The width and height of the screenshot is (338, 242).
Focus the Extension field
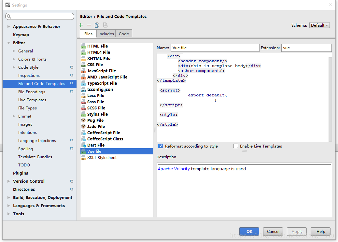point(306,48)
